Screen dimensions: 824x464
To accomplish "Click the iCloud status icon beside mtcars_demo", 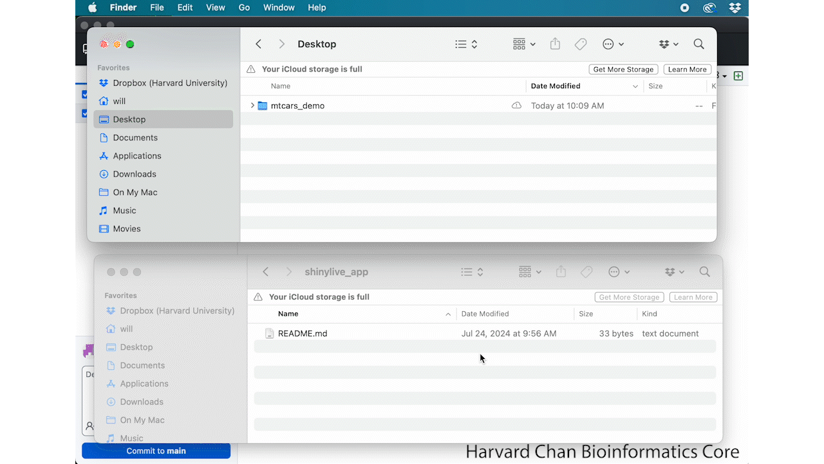I will click(516, 106).
